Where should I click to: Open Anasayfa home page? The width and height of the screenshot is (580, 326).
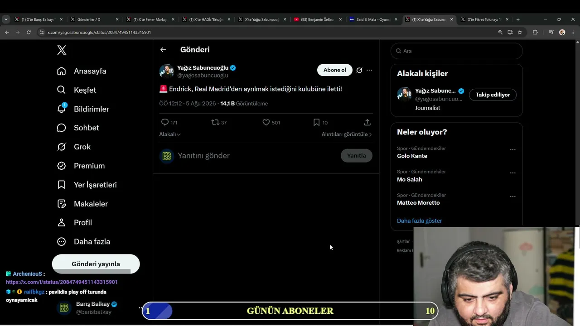[82, 71]
